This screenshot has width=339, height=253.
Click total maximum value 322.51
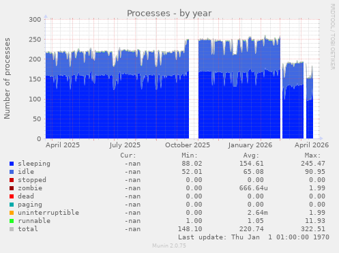[313, 229]
